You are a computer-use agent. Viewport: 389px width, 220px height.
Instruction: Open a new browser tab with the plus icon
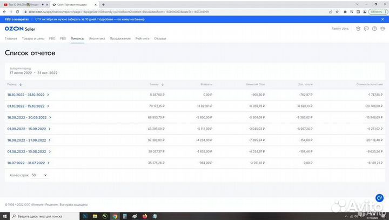click(102, 4)
